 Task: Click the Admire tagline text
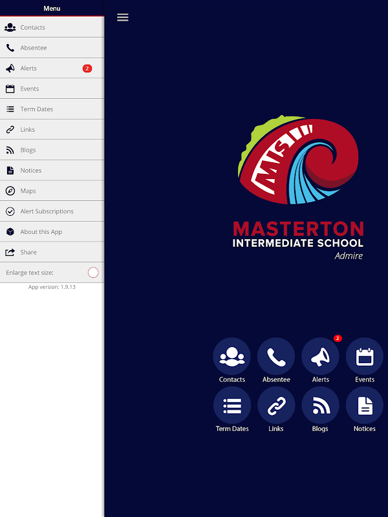(349, 255)
